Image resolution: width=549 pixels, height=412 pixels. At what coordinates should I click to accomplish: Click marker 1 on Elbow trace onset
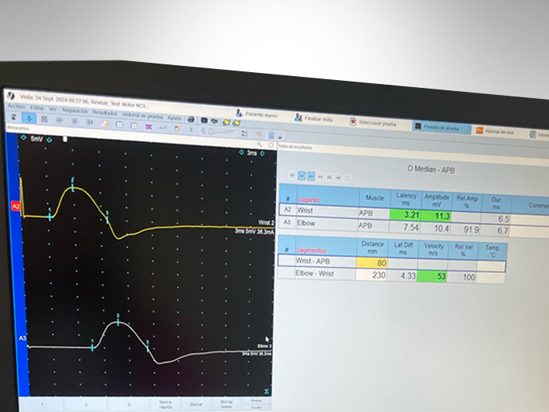pyautogui.click(x=93, y=346)
